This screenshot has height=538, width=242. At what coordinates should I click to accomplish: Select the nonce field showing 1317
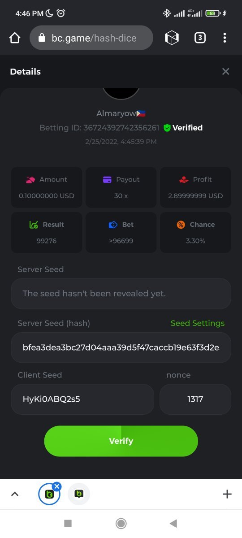[195, 399]
